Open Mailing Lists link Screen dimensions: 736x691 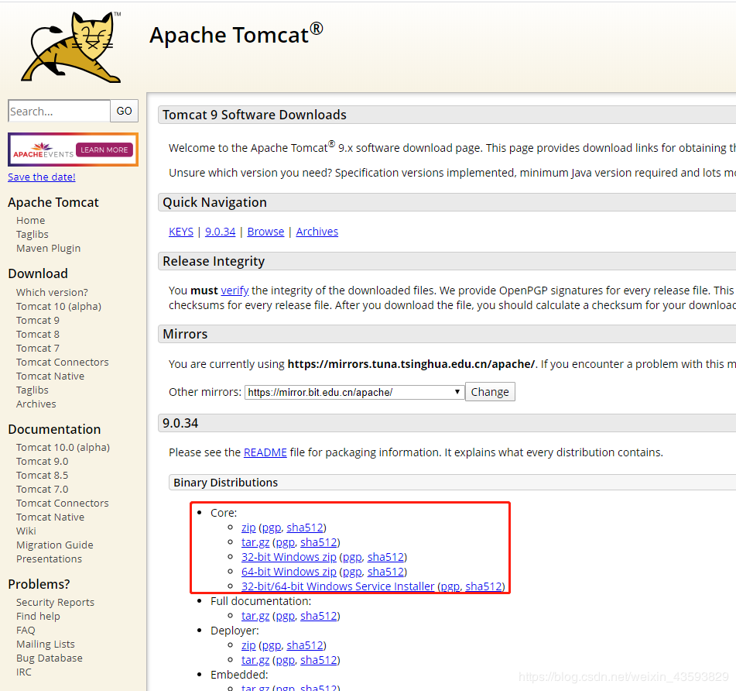pyautogui.click(x=46, y=644)
